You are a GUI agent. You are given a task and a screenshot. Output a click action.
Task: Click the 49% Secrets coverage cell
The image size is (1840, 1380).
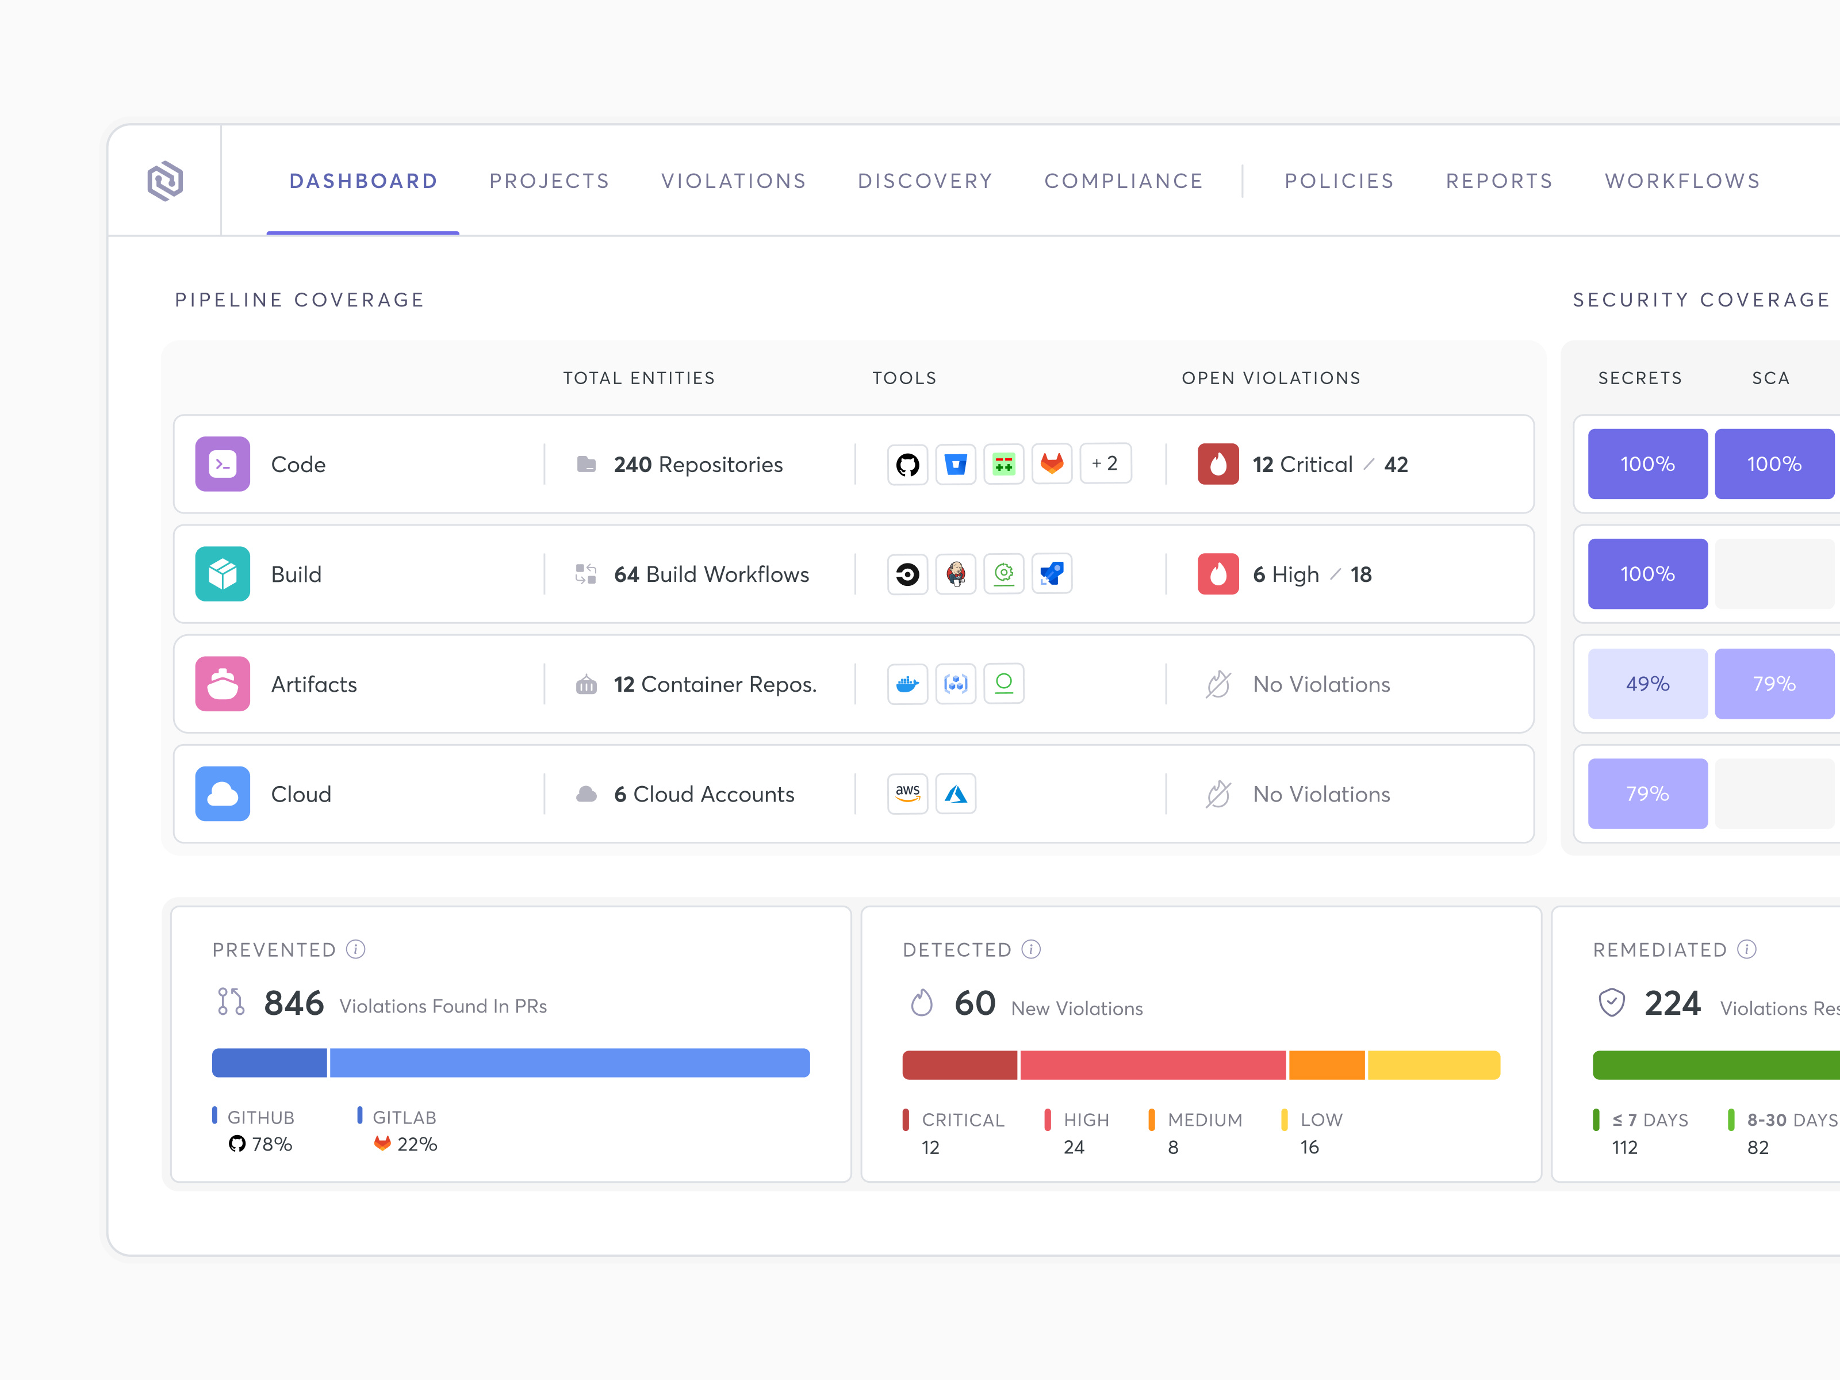[1647, 684]
